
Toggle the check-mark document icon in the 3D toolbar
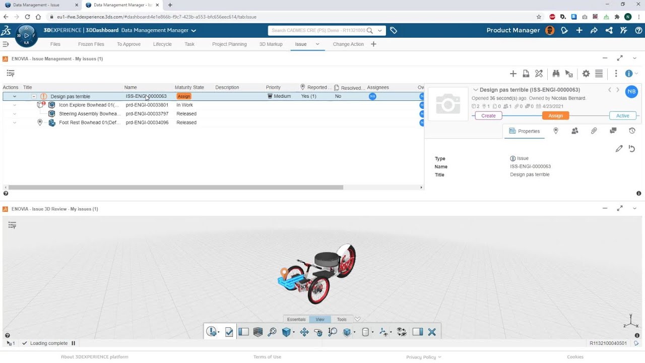point(229,332)
